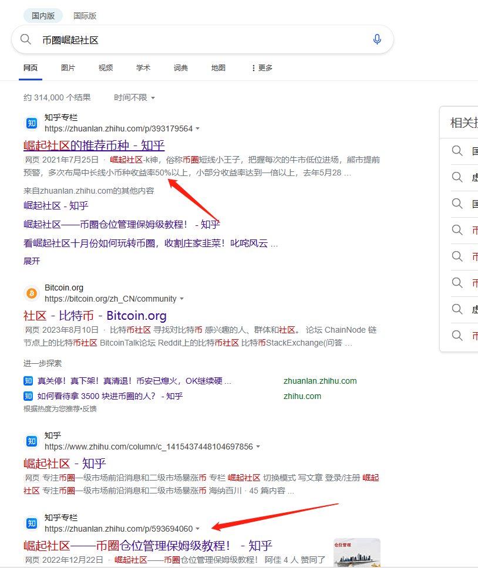Expand arrow next to zhuanlan.zhihu.com/p/393179564 URL
Image resolution: width=478 pixels, height=568 pixels.
click(x=197, y=129)
